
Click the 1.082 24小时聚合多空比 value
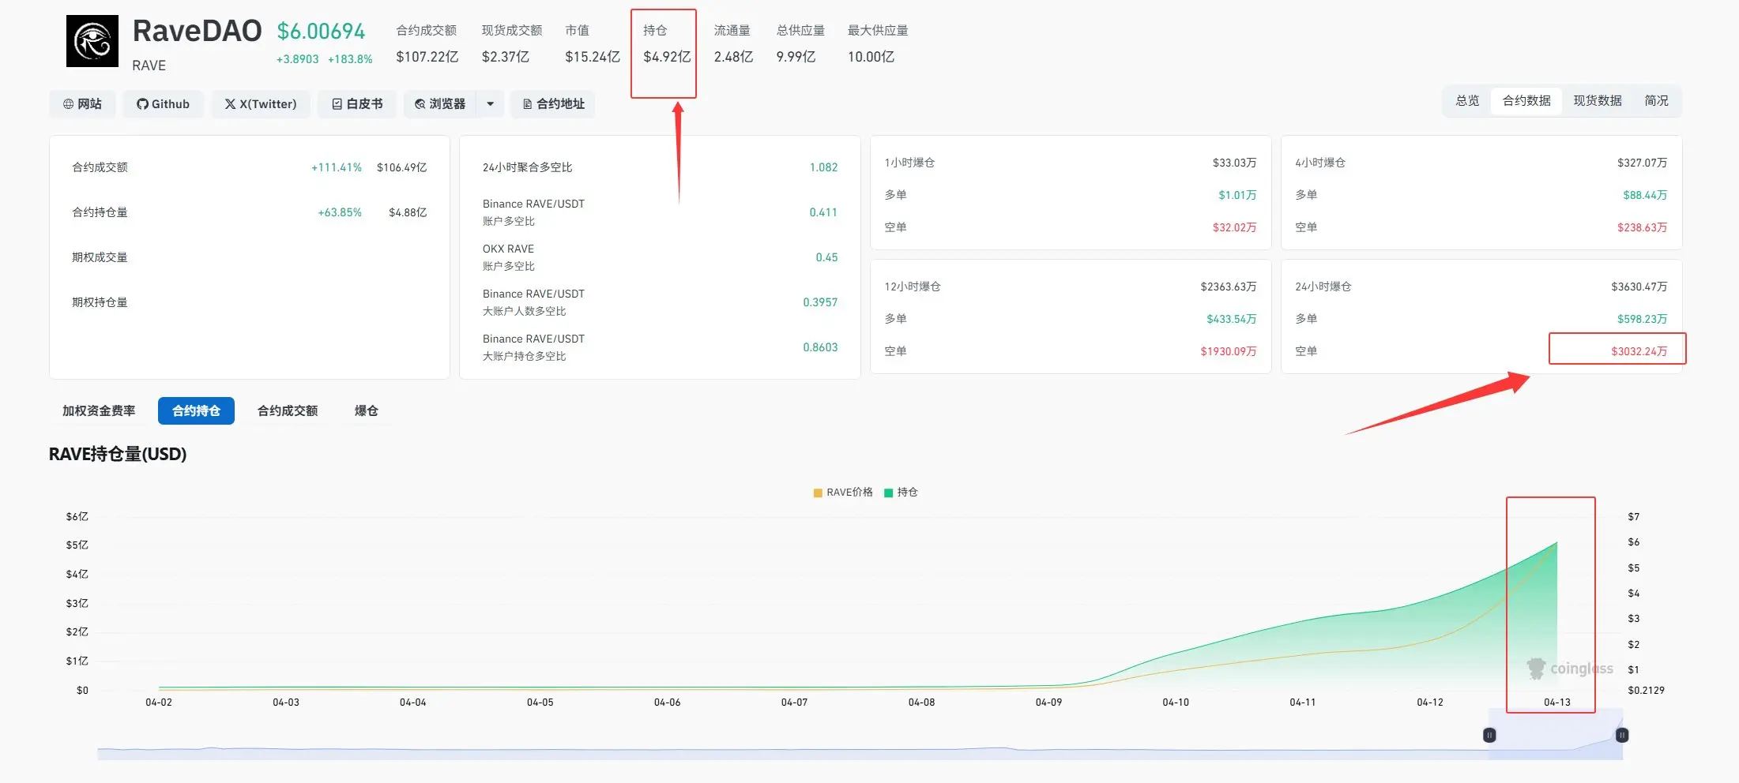[x=823, y=167]
